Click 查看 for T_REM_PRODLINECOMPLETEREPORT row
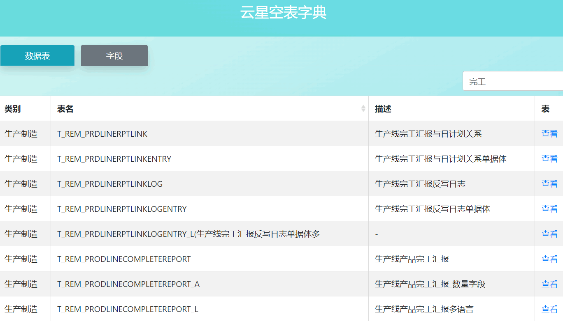The height and width of the screenshot is (321, 563). pyautogui.click(x=549, y=259)
